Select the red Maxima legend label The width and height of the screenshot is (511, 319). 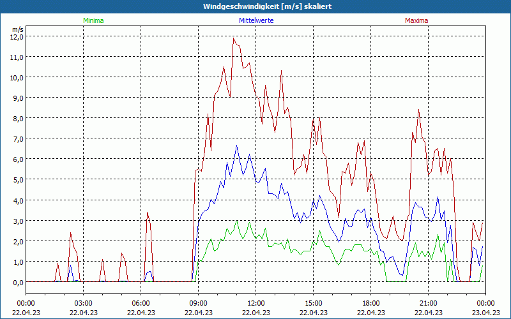(416, 20)
